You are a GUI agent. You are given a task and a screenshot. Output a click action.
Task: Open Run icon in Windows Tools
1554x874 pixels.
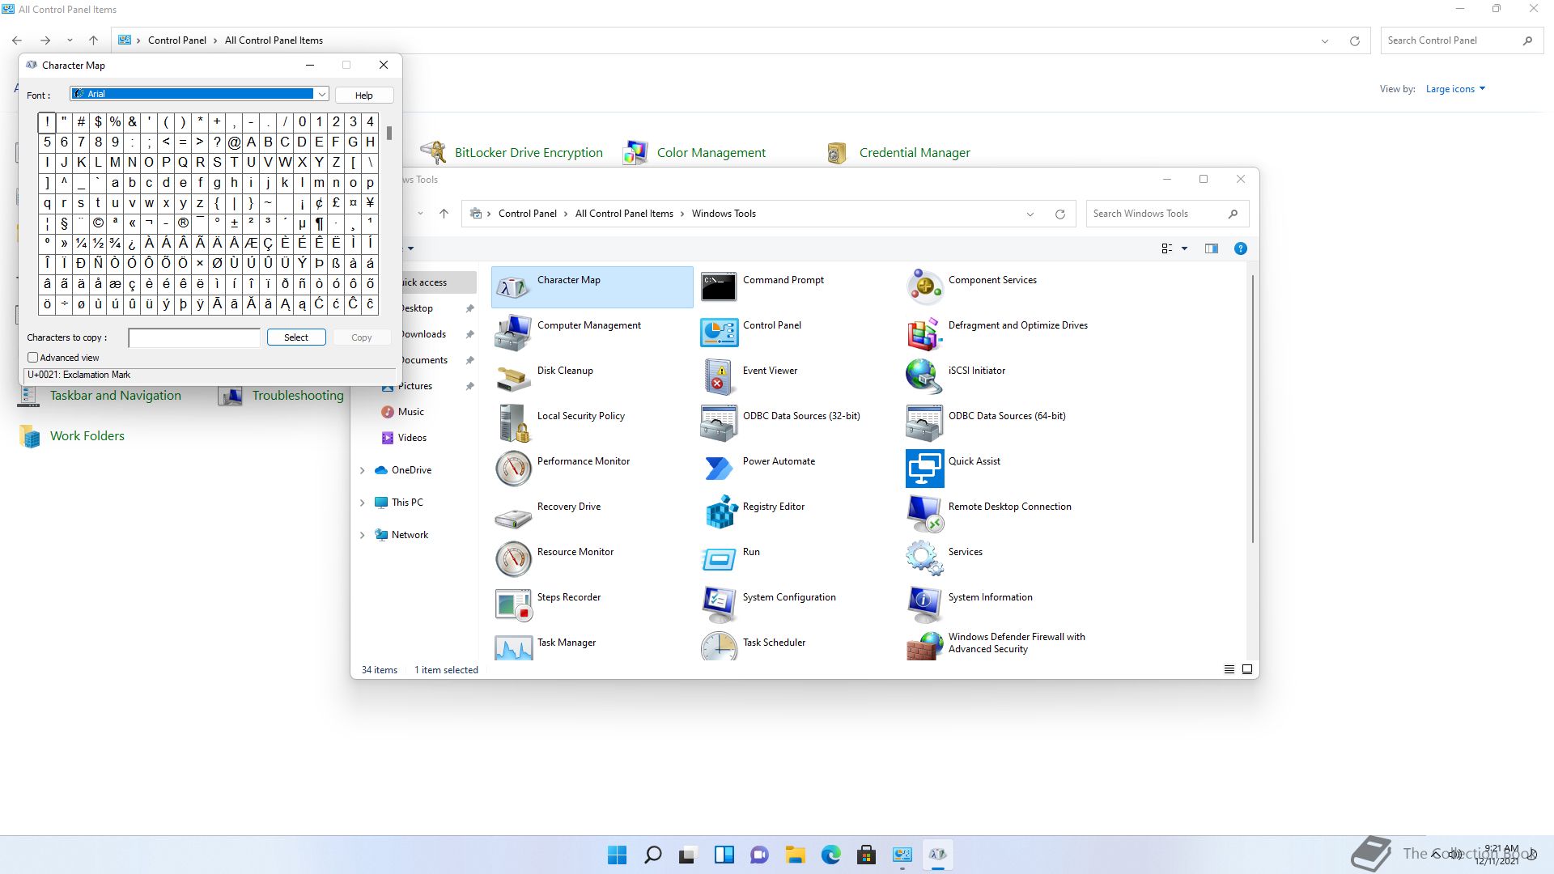tap(719, 558)
